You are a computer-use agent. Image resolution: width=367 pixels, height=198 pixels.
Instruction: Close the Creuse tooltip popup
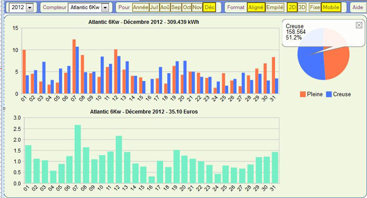click(x=359, y=25)
